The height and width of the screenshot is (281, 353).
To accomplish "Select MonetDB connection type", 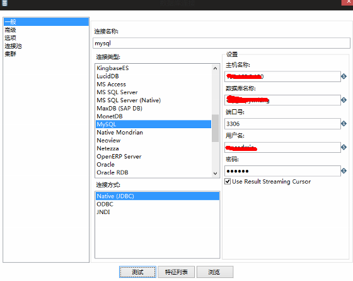I will click(x=154, y=116).
